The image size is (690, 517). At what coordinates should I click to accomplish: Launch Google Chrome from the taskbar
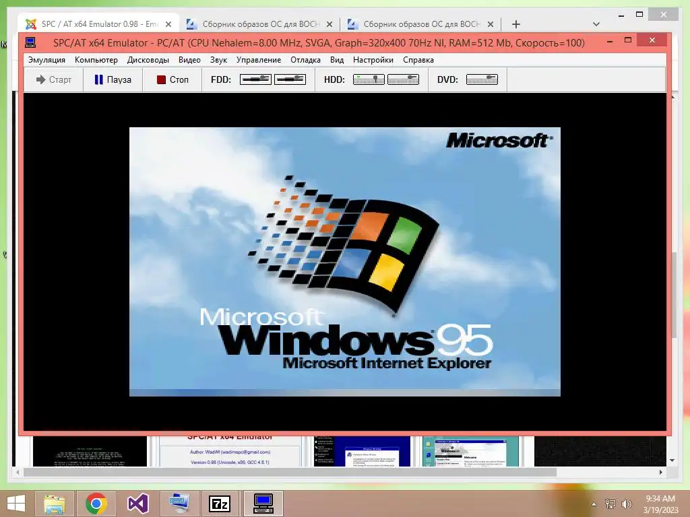[96, 504]
